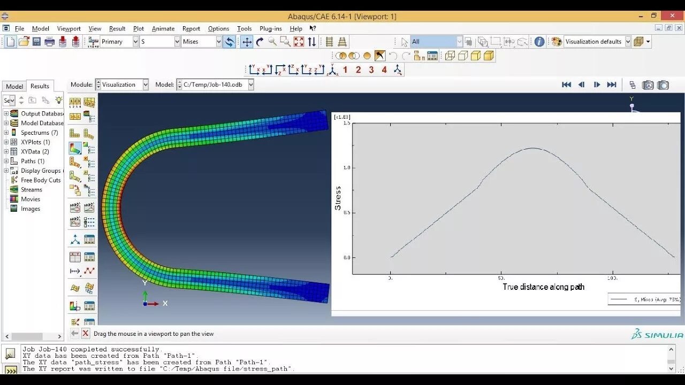Image resolution: width=685 pixels, height=385 pixels.
Task: Open the S output variable dropdown
Action: (177, 42)
